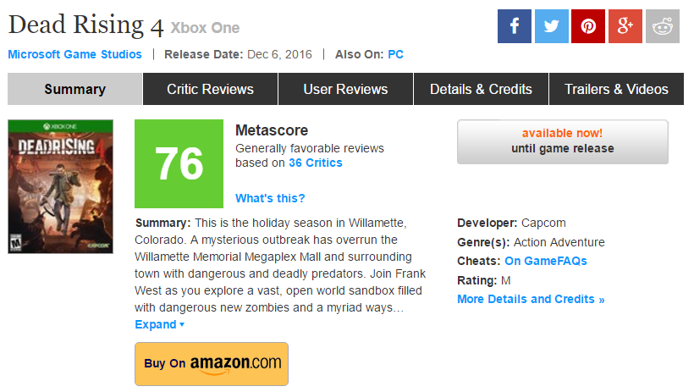694x392 pixels.
Task: Open the Trailers & Videos tab
Action: tap(616, 89)
